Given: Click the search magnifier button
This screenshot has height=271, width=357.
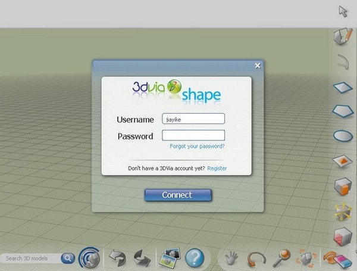Looking at the screenshot, I should point(68,258).
